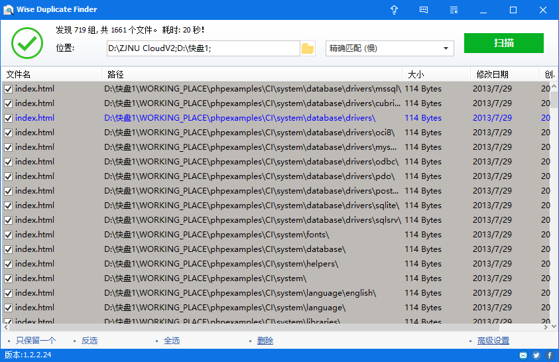Uncheck index.html in system\helpers\ folder
The width and height of the screenshot is (559, 362).
coord(8,265)
